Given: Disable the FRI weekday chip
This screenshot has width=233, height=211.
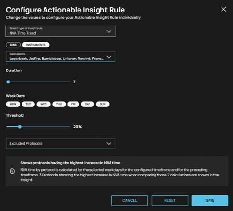Looking at the screenshot, I should click(73, 104).
